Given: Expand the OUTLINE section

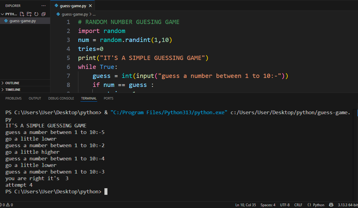Looking at the screenshot, I should coord(12,83).
